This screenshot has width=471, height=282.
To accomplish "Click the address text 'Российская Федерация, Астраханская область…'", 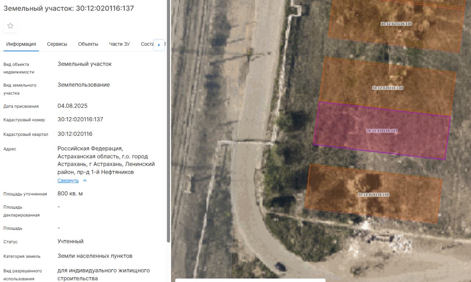I will [x=106, y=160].
